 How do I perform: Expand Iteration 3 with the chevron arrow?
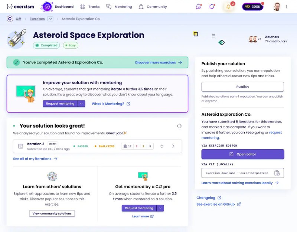(173, 146)
